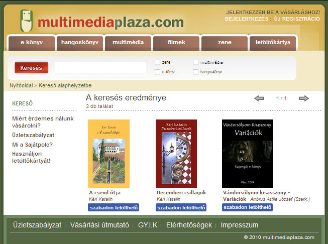Click the 3 db találat result count

(x=99, y=106)
